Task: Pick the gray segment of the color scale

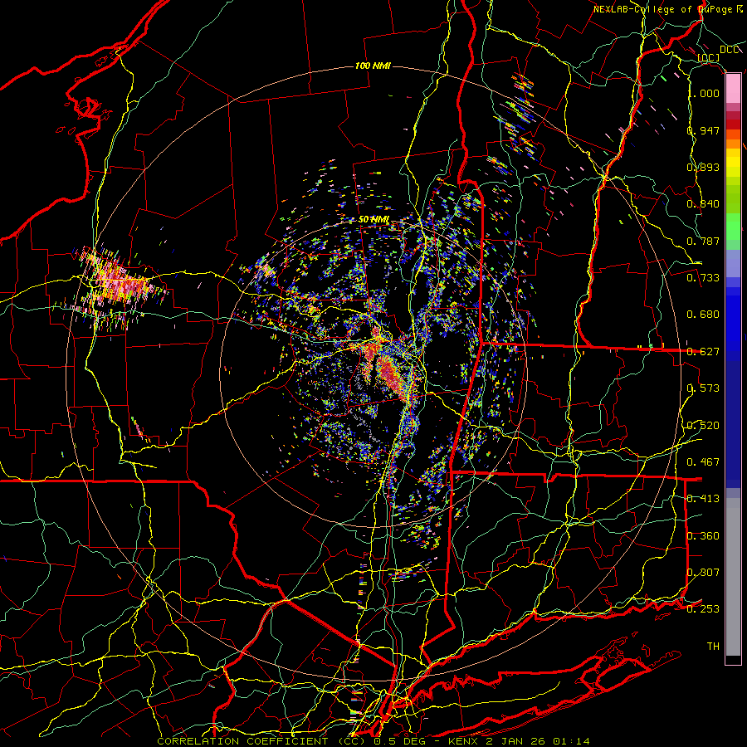Action: click(x=733, y=577)
